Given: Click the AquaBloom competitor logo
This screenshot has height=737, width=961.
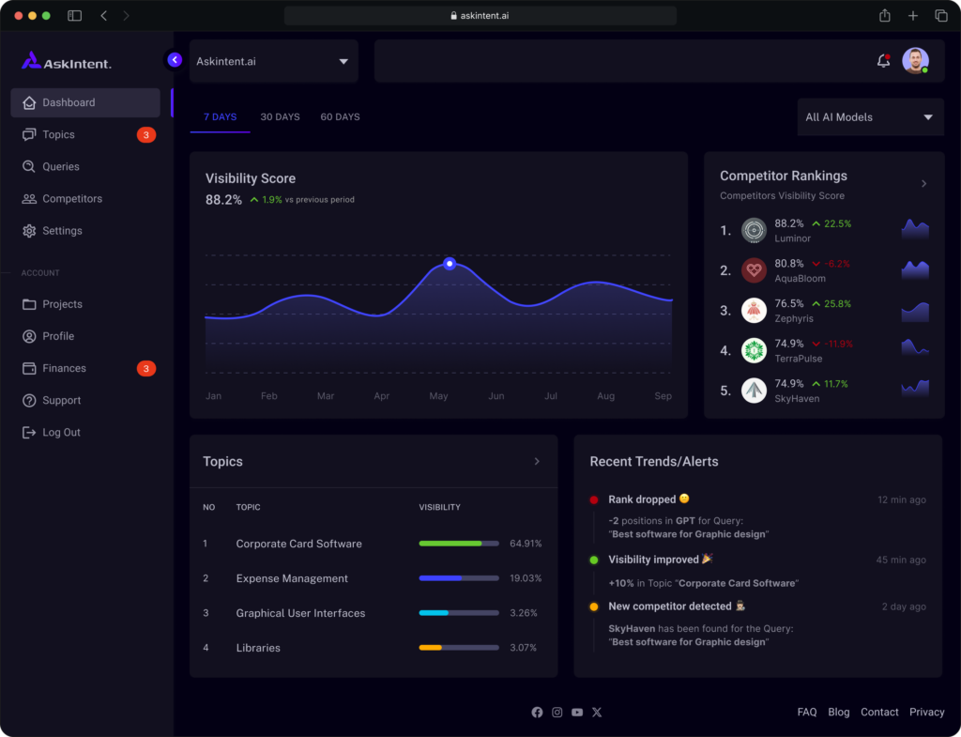Looking at the screenshot, I should 754,270.
